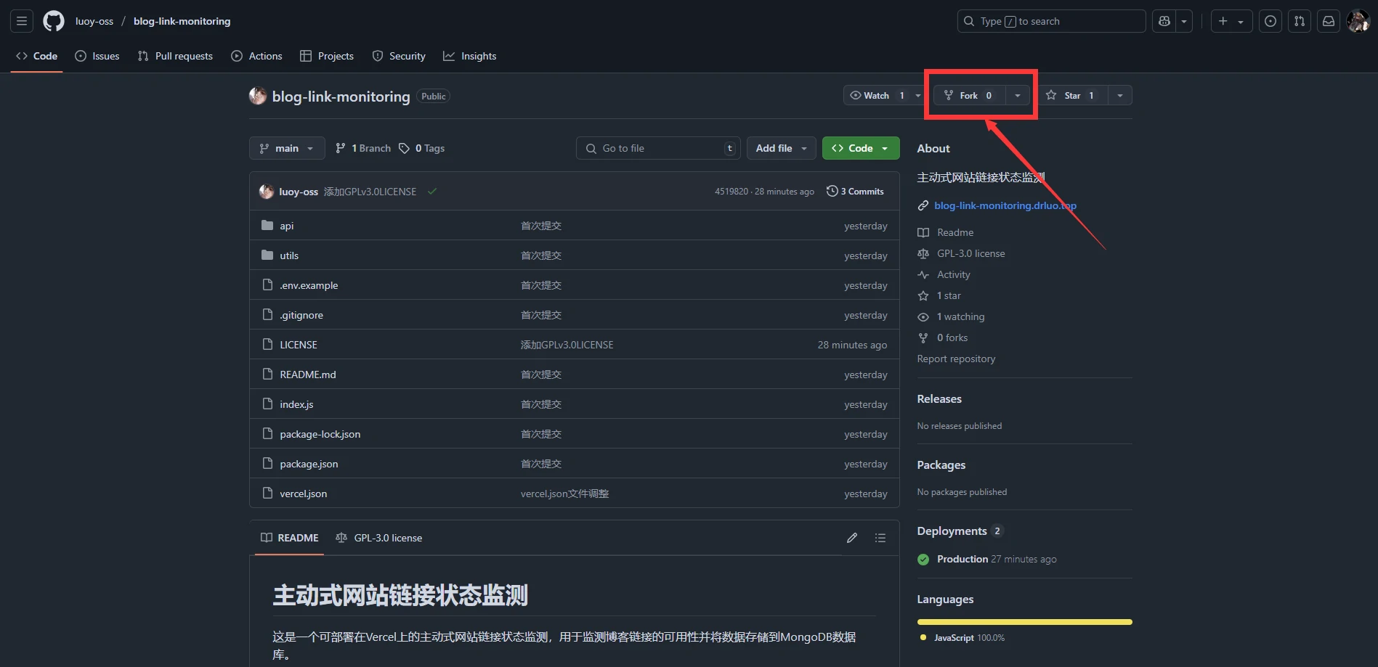This screenshot has height=667, width=1378.
Task: Open the blog-link-monitoring.drluo.top website link
Action: [x=1005, y=205]
